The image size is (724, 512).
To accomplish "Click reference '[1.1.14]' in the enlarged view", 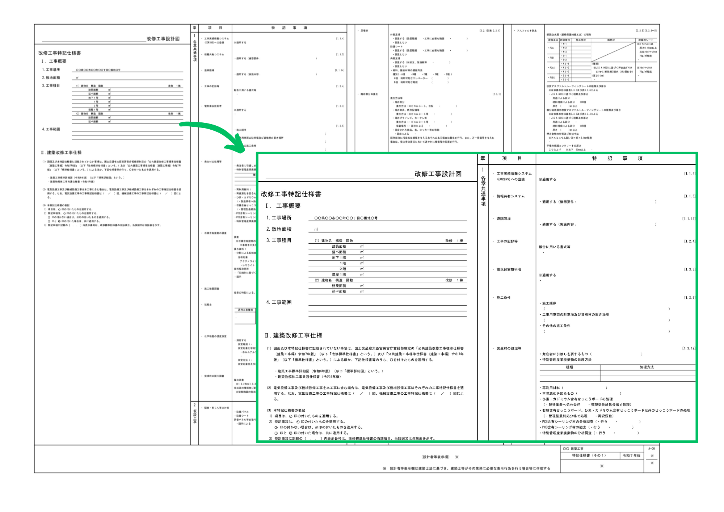I will tap(689, 218).
